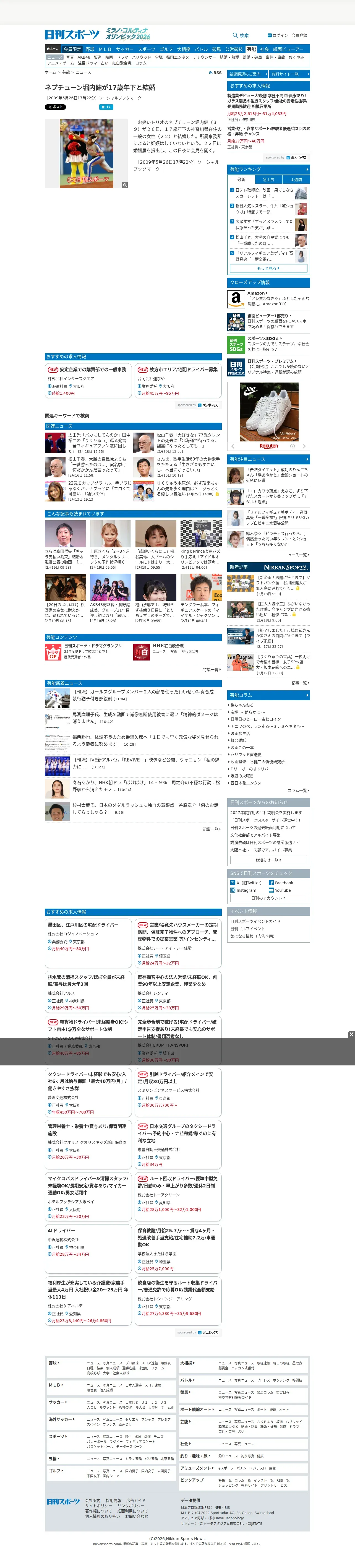Click the search magnifier icon in header
The height and width of the screenshot is (1555, 355).
pyautogui.click(x=236, y=36)
